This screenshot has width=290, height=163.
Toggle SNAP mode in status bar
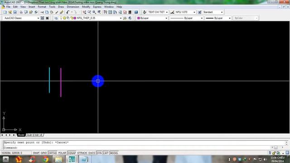pyautogui.click(x=36, y=153)
